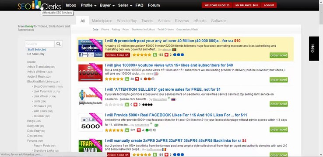Switch to the Articles tab
This screenshot has height=157, width=323.
(x=164, y=21)
